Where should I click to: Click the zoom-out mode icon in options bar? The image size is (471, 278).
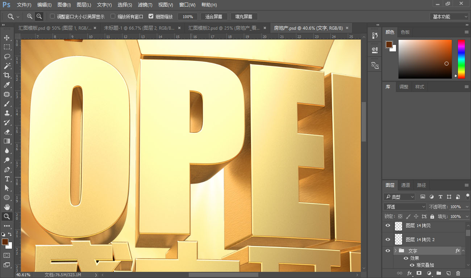click(x=39, y=16)
